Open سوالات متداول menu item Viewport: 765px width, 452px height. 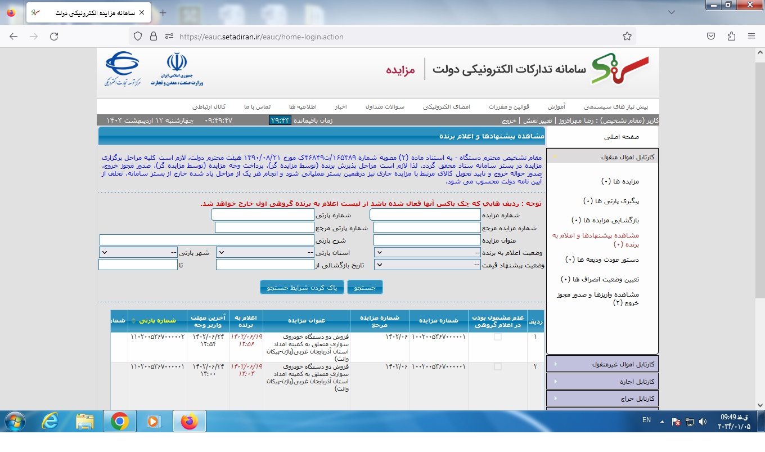[385, 106]
